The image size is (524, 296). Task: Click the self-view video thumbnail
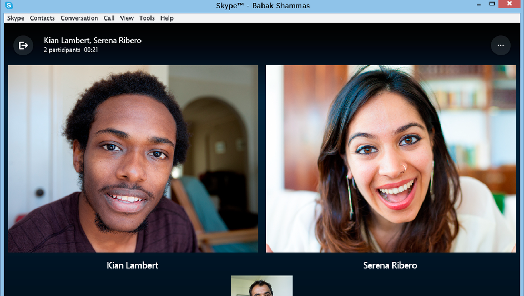[x=261, y=285]
